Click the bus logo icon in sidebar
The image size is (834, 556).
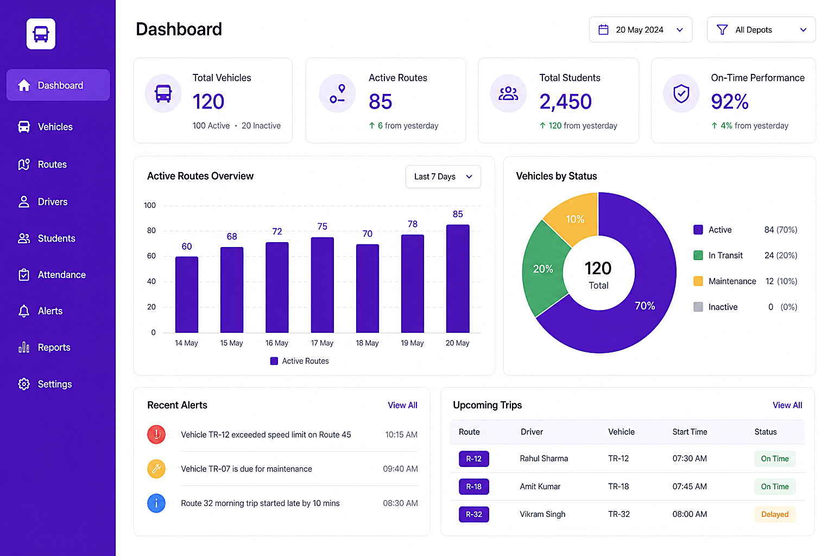pos(41,34)
